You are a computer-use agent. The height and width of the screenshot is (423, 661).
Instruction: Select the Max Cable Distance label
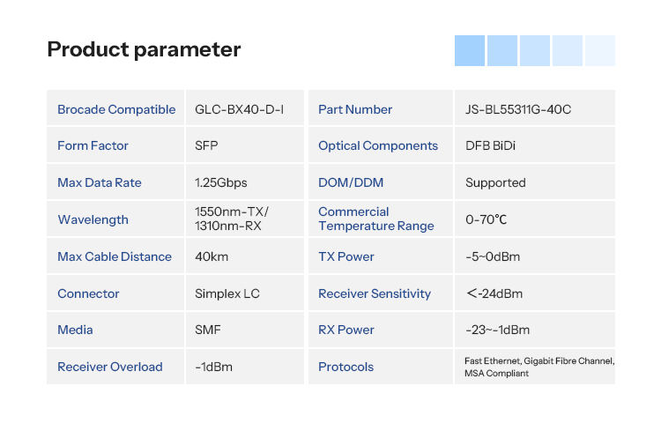click(x=115, y=256)
